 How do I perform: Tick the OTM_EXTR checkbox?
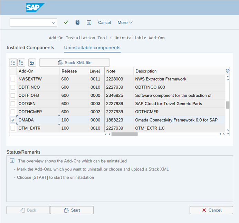[13, 128]
